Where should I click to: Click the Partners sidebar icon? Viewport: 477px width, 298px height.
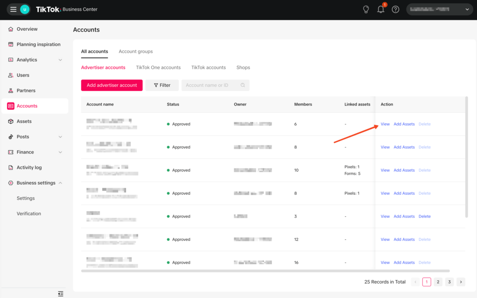(x=11, y=91)
